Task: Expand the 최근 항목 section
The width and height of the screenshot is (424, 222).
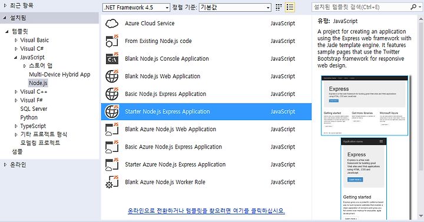Action: coord(5,5)
